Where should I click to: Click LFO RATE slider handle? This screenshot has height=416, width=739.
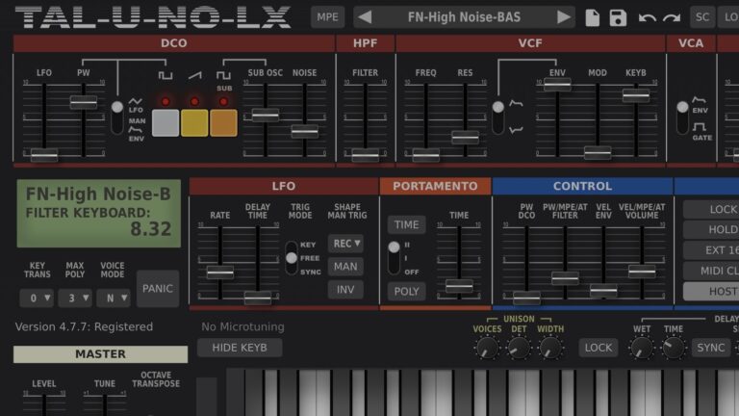coord(220,273)
